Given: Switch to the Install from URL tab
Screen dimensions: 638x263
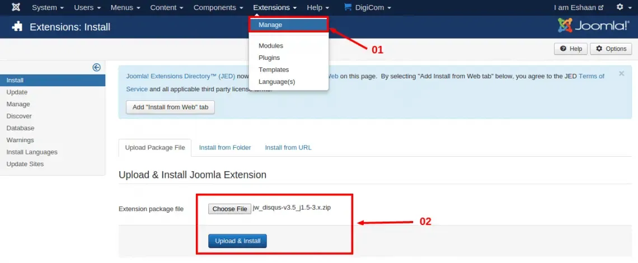Looking at the screenshot, I should pos(288,147).
